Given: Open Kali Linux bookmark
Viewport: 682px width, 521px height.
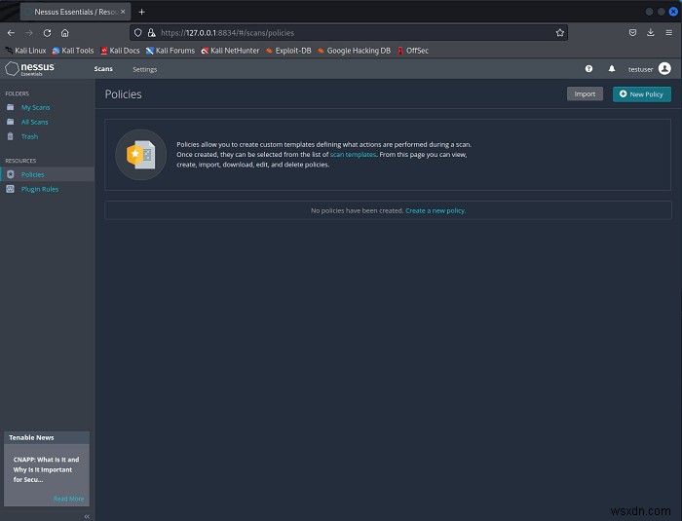Looking at the screenshot, I should tap(25, 51).
